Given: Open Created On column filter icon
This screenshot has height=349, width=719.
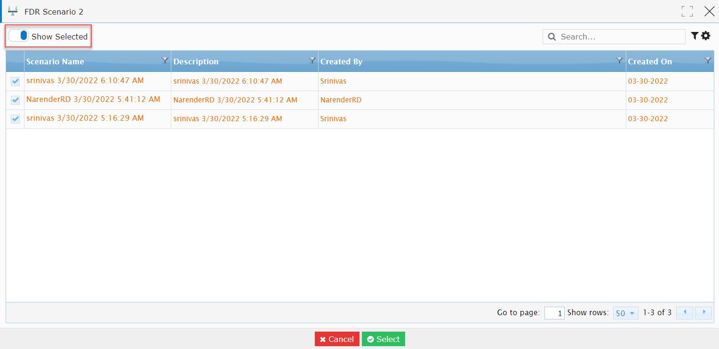Looking at the screenshot, I should tap(707, 60).
